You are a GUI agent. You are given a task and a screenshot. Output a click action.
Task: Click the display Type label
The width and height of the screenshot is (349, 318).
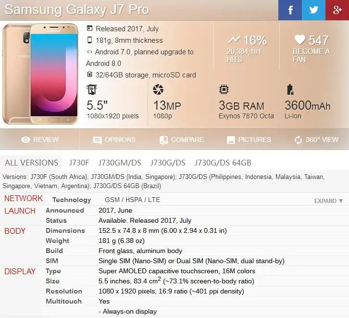(53, 271)
